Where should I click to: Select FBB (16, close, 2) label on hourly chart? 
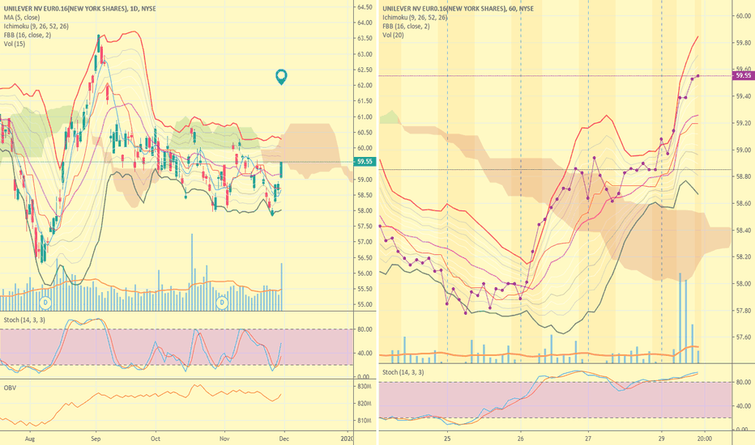(406, 27)
